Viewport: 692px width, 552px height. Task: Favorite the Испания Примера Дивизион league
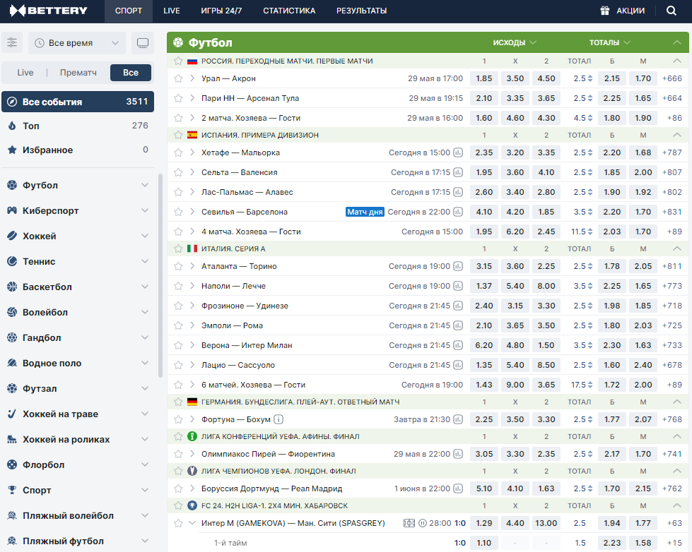point(178,135)
